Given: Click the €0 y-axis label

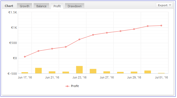Looking at the screenshot, I should [15, 58].
